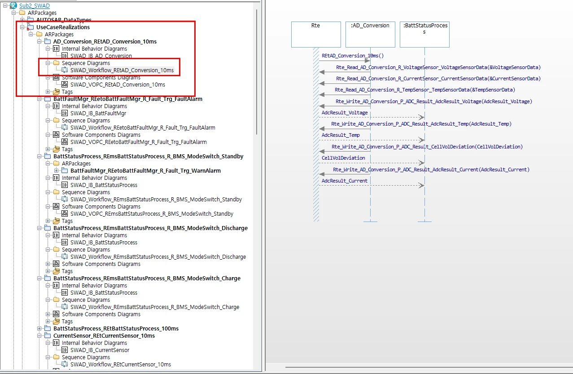Click the UseCaseRealizations package icon
The image size is (573, 374).
(x=31, y=27)
